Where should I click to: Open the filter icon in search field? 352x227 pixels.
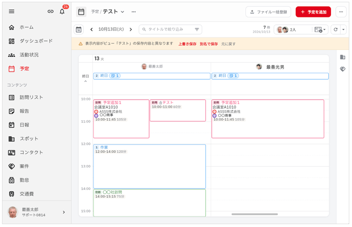[x=197, y=29]
